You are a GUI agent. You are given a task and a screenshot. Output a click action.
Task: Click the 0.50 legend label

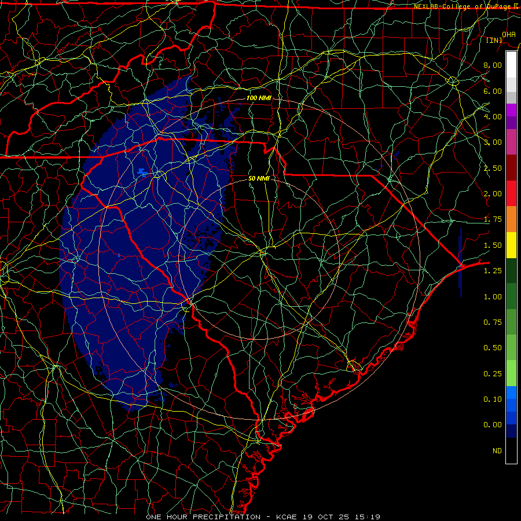(x=493, y=348)
